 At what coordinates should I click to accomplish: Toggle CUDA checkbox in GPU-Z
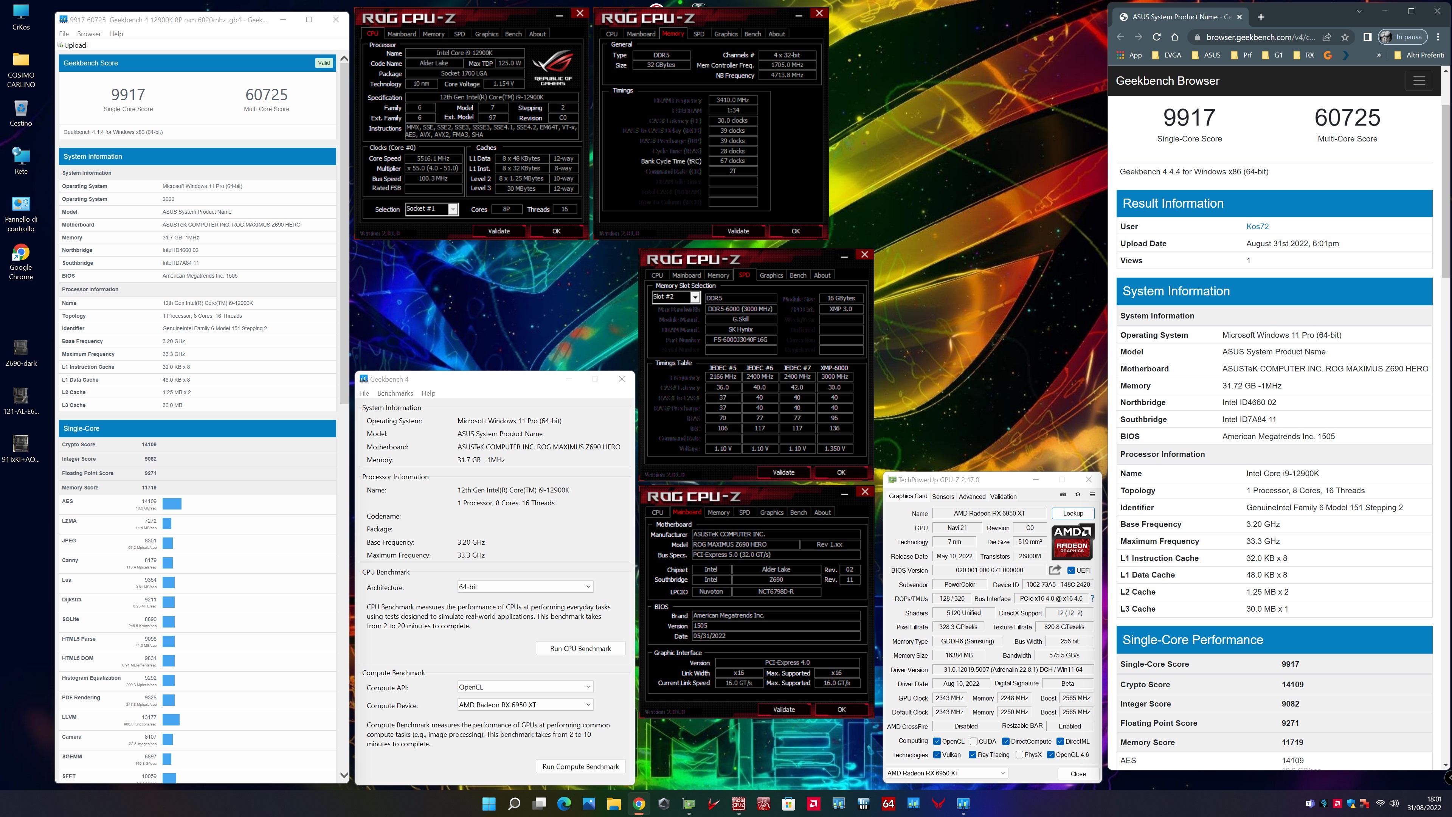[x=973, y=741]
